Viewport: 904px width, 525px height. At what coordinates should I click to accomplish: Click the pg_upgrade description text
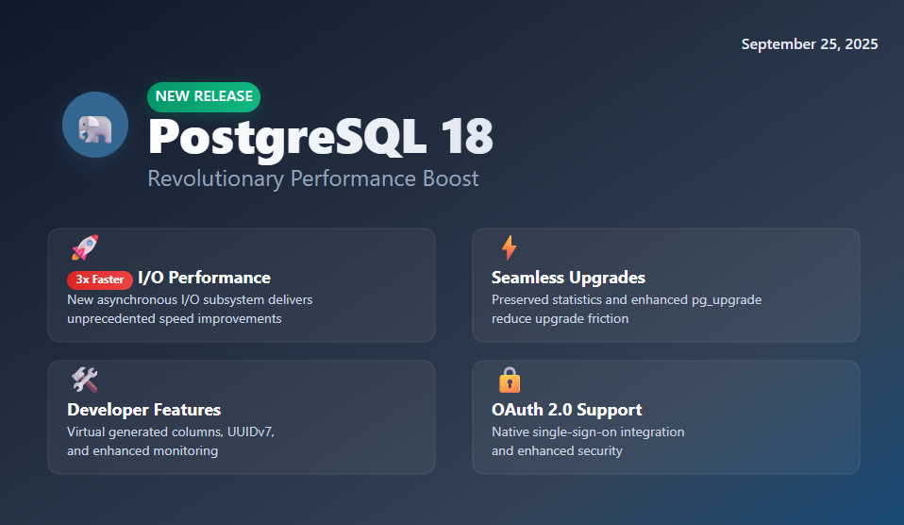[627, 299]
